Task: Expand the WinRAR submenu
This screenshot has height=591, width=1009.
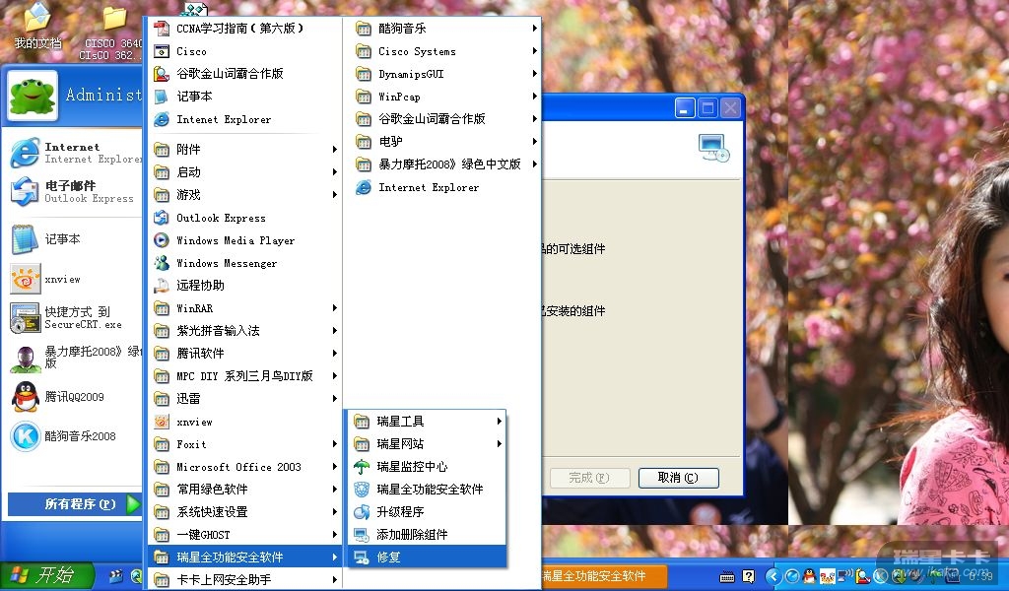Action: (244, 308)
